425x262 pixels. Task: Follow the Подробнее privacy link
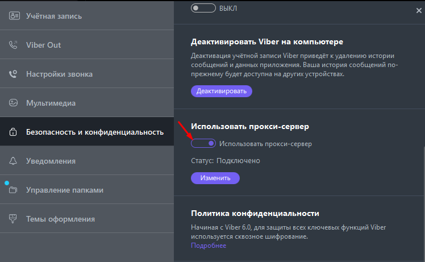(x=209, y=246)
